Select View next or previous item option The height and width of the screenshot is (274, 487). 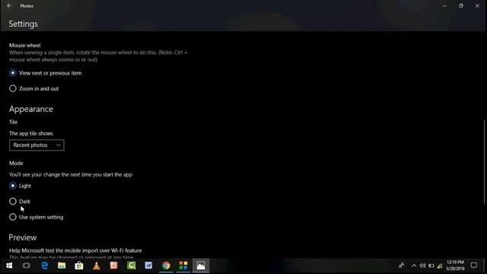[x=46, y=73]
